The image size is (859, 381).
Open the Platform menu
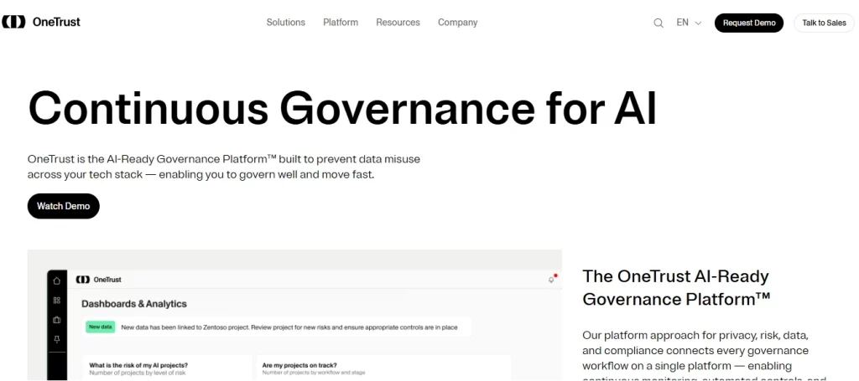pos(341,23)
